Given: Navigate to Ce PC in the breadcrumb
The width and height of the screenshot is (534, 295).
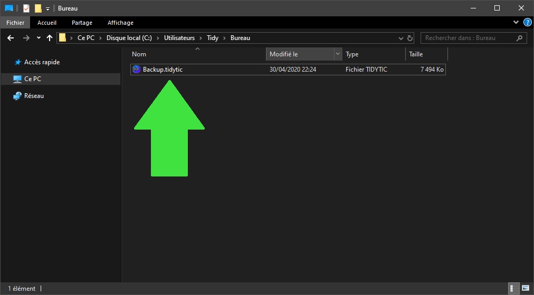Looking at the screenshot, I should 86,38.
